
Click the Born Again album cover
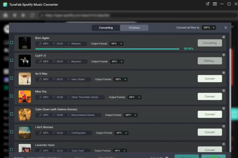[x=25, y=43]
